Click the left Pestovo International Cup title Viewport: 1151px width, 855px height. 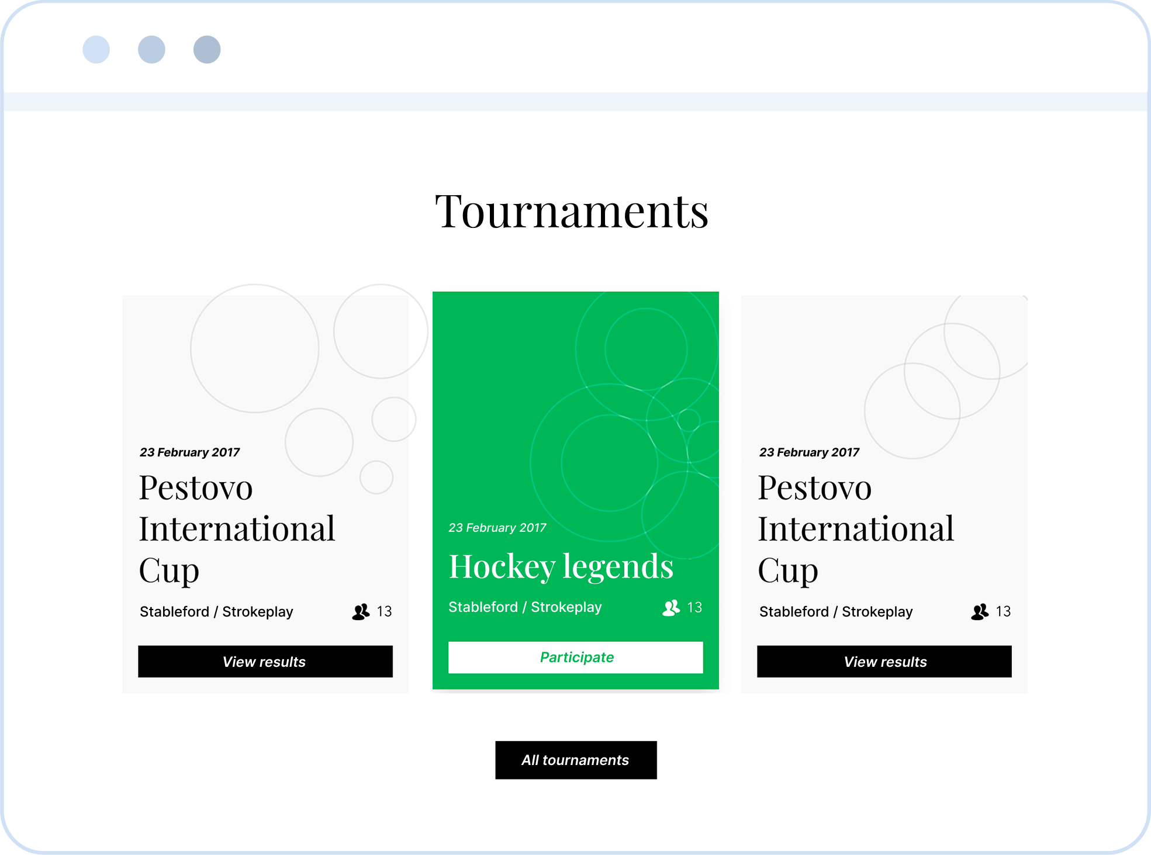click(x=237, y=529)
